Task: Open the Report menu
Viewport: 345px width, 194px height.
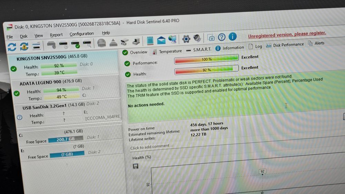Action: tap(56, 35)
